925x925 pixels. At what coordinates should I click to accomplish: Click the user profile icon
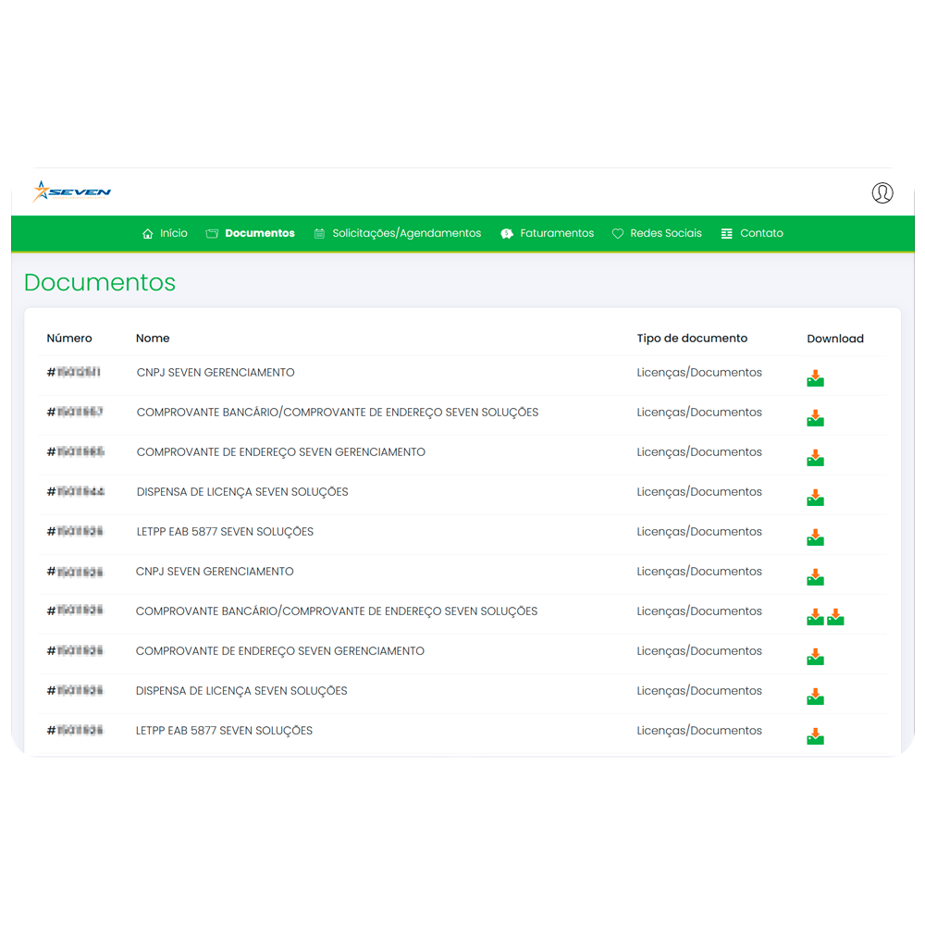coord(882,192)
